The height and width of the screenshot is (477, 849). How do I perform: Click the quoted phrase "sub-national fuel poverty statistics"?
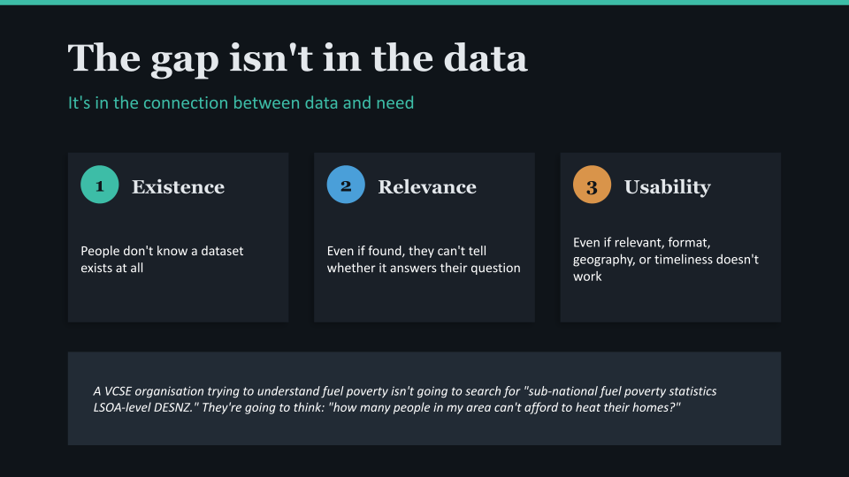pyautogui.click(x=610, y=390)
